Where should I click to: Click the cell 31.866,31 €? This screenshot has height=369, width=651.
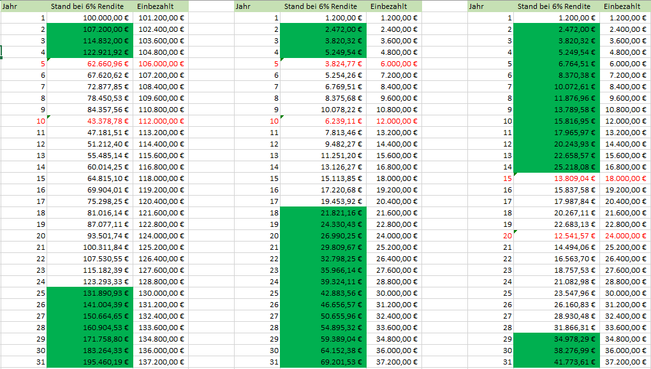click(x=557, y=328)
